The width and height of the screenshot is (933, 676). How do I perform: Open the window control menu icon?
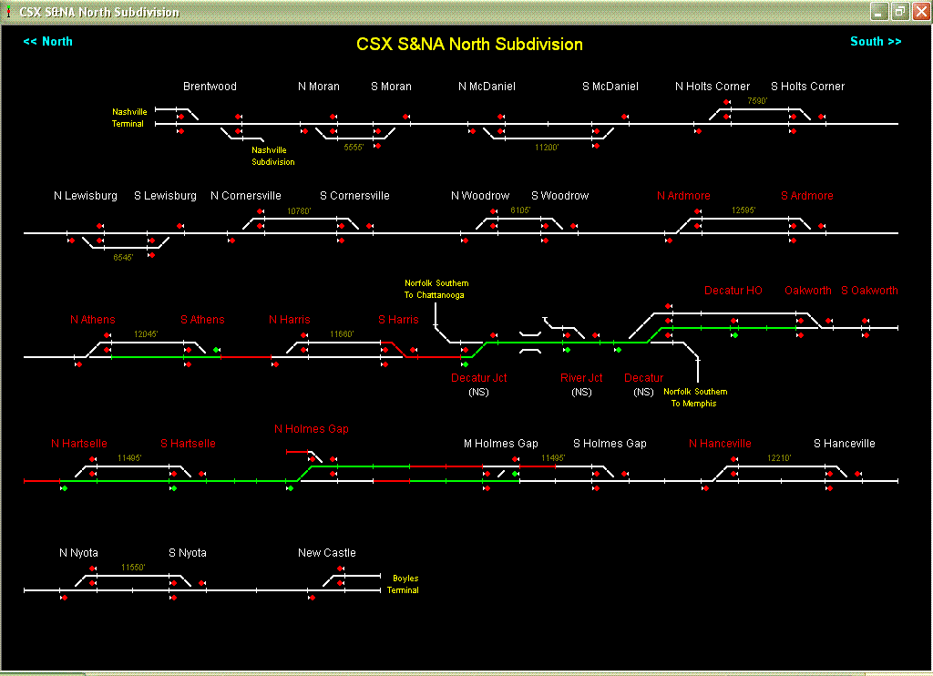[x=9, y=12]
